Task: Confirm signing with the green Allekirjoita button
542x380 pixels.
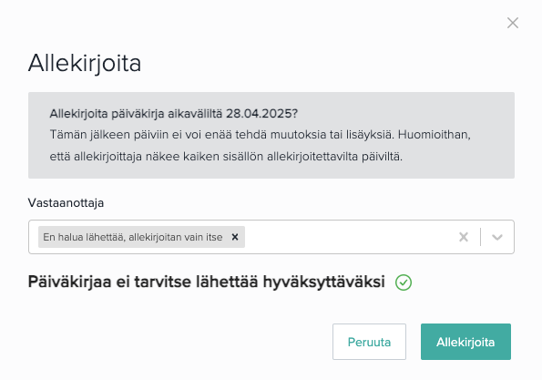Action: click(465, 342)
